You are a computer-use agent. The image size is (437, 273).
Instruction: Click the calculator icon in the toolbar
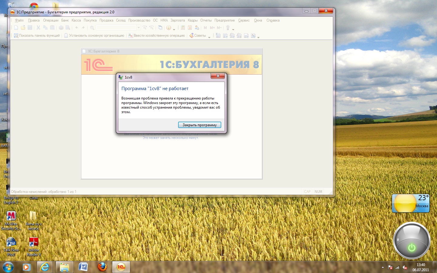coord(183,28)
